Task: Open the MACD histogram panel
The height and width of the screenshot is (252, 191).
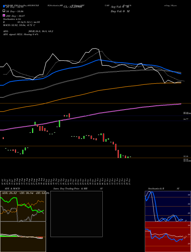Action: 23,237
